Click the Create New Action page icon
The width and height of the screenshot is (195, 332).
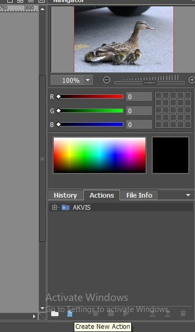tap(70, 314)
